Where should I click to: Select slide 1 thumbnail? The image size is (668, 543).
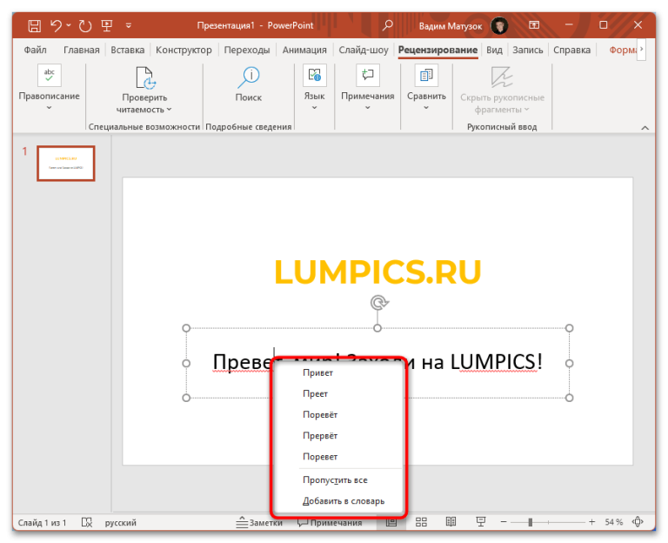65,164
